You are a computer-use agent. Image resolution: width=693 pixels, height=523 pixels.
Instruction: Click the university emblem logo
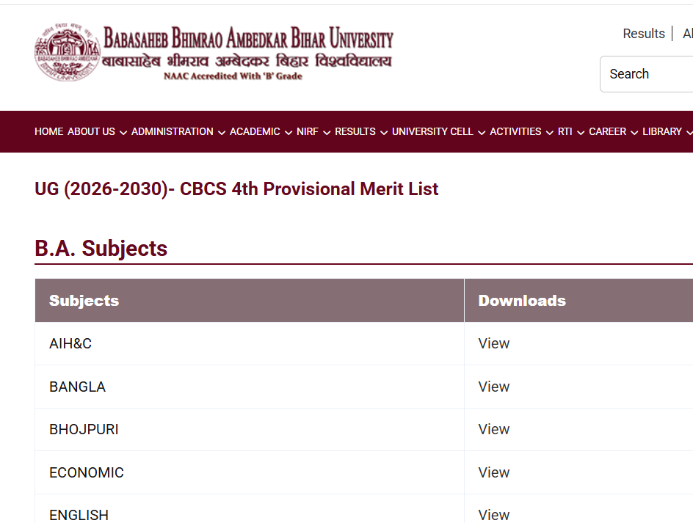tap(68, 52)
